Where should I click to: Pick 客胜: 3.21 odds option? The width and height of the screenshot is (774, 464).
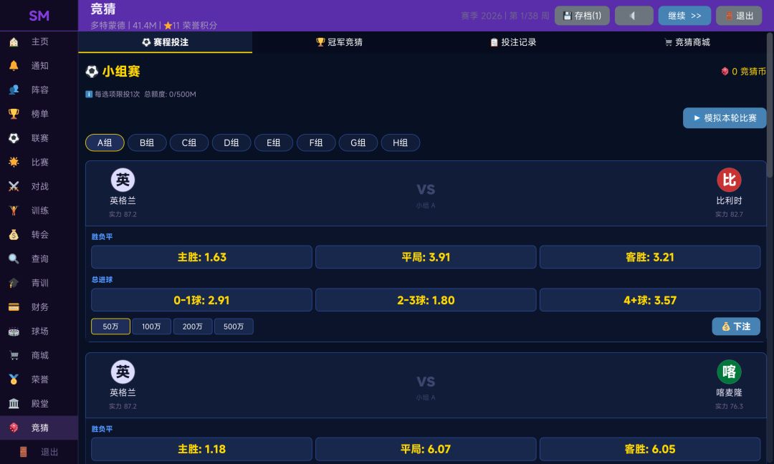pyautogui.click(x=649, y=257)
